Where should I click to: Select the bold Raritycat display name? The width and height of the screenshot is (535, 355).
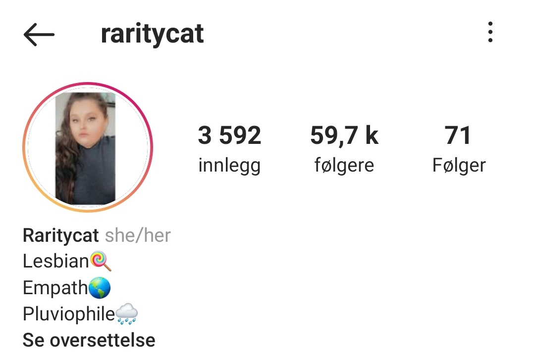61,236
